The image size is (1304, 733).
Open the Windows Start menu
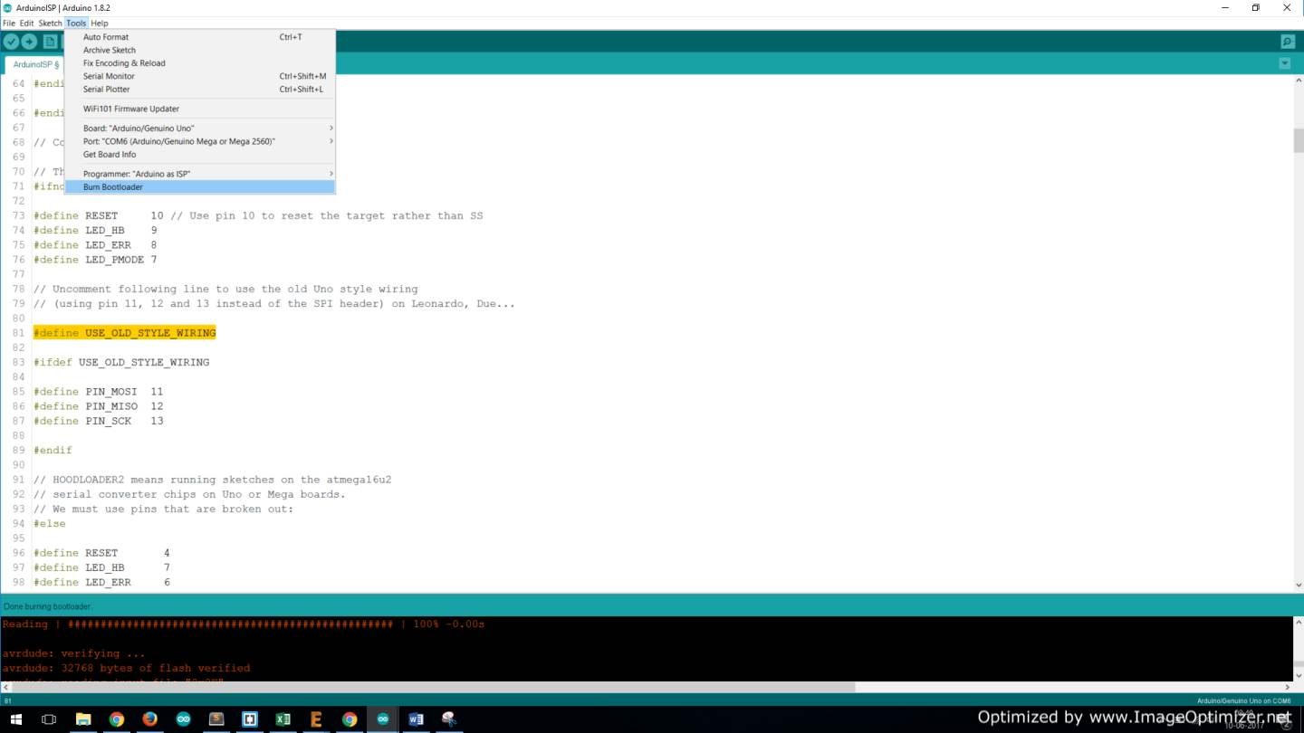pyautogui.click(x=16, y=719)
